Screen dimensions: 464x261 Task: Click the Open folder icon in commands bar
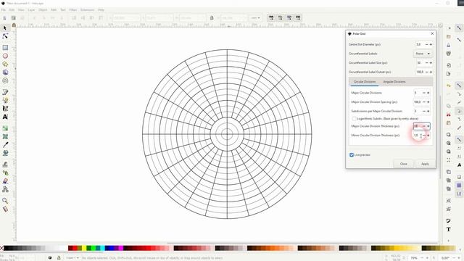point(449,37)
